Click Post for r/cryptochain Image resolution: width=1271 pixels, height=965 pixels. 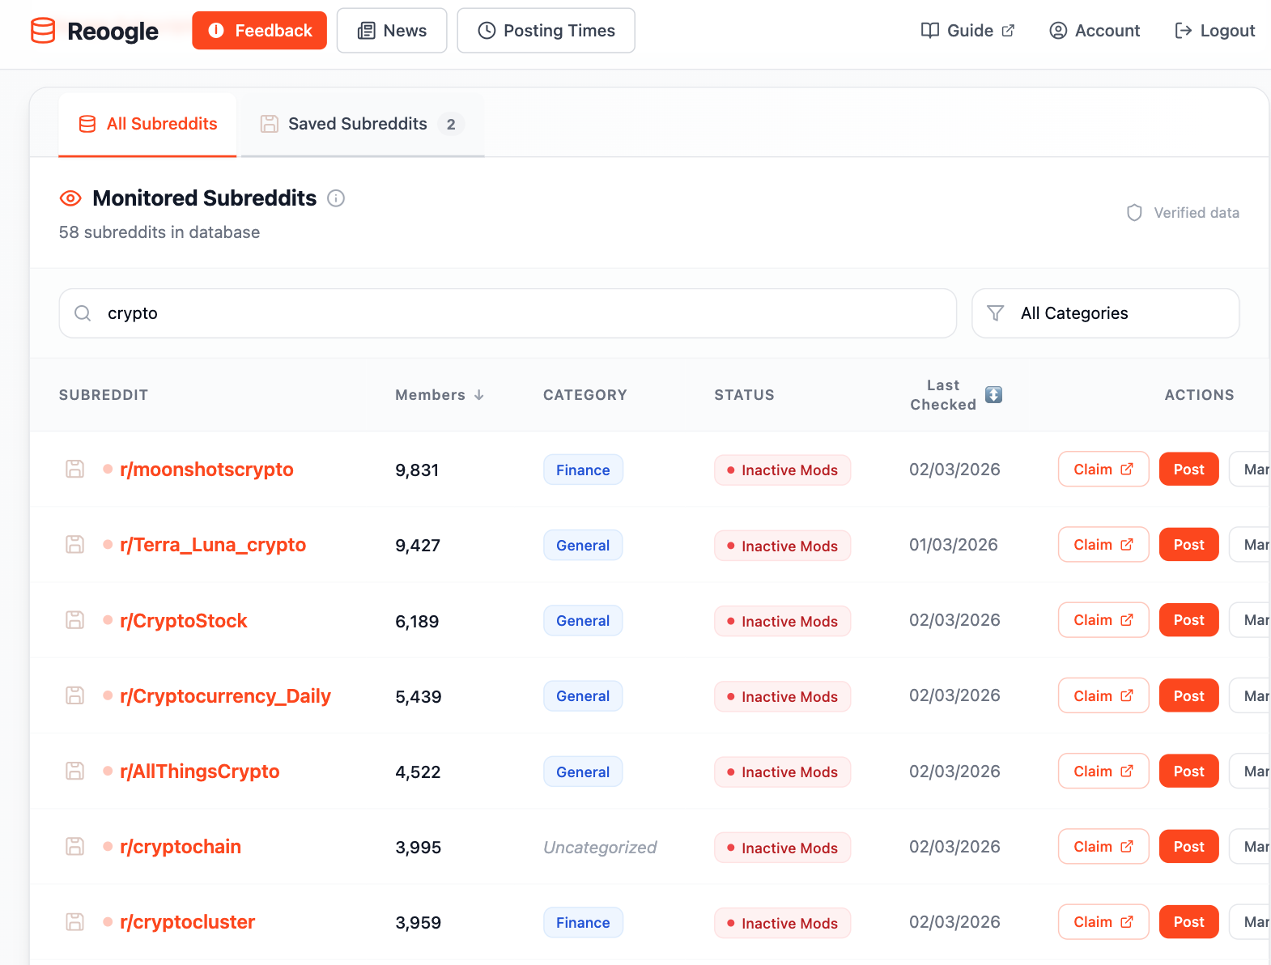click(1189, 847)
